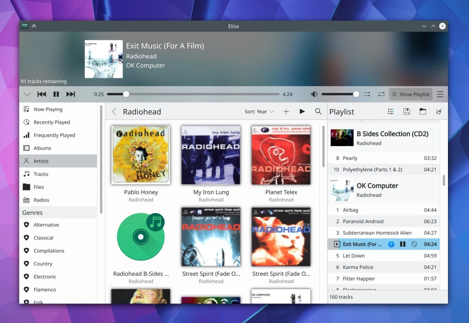Screen dimensions: 469x323
Task: Show info for the Exit Music track
Action: (x=391, y=244)
